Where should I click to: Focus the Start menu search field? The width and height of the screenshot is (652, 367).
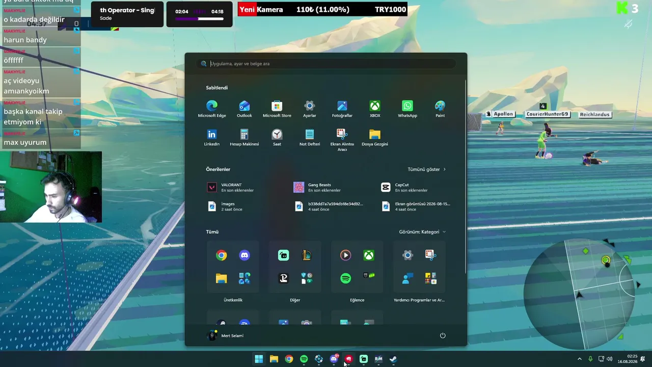pos(326,64)
